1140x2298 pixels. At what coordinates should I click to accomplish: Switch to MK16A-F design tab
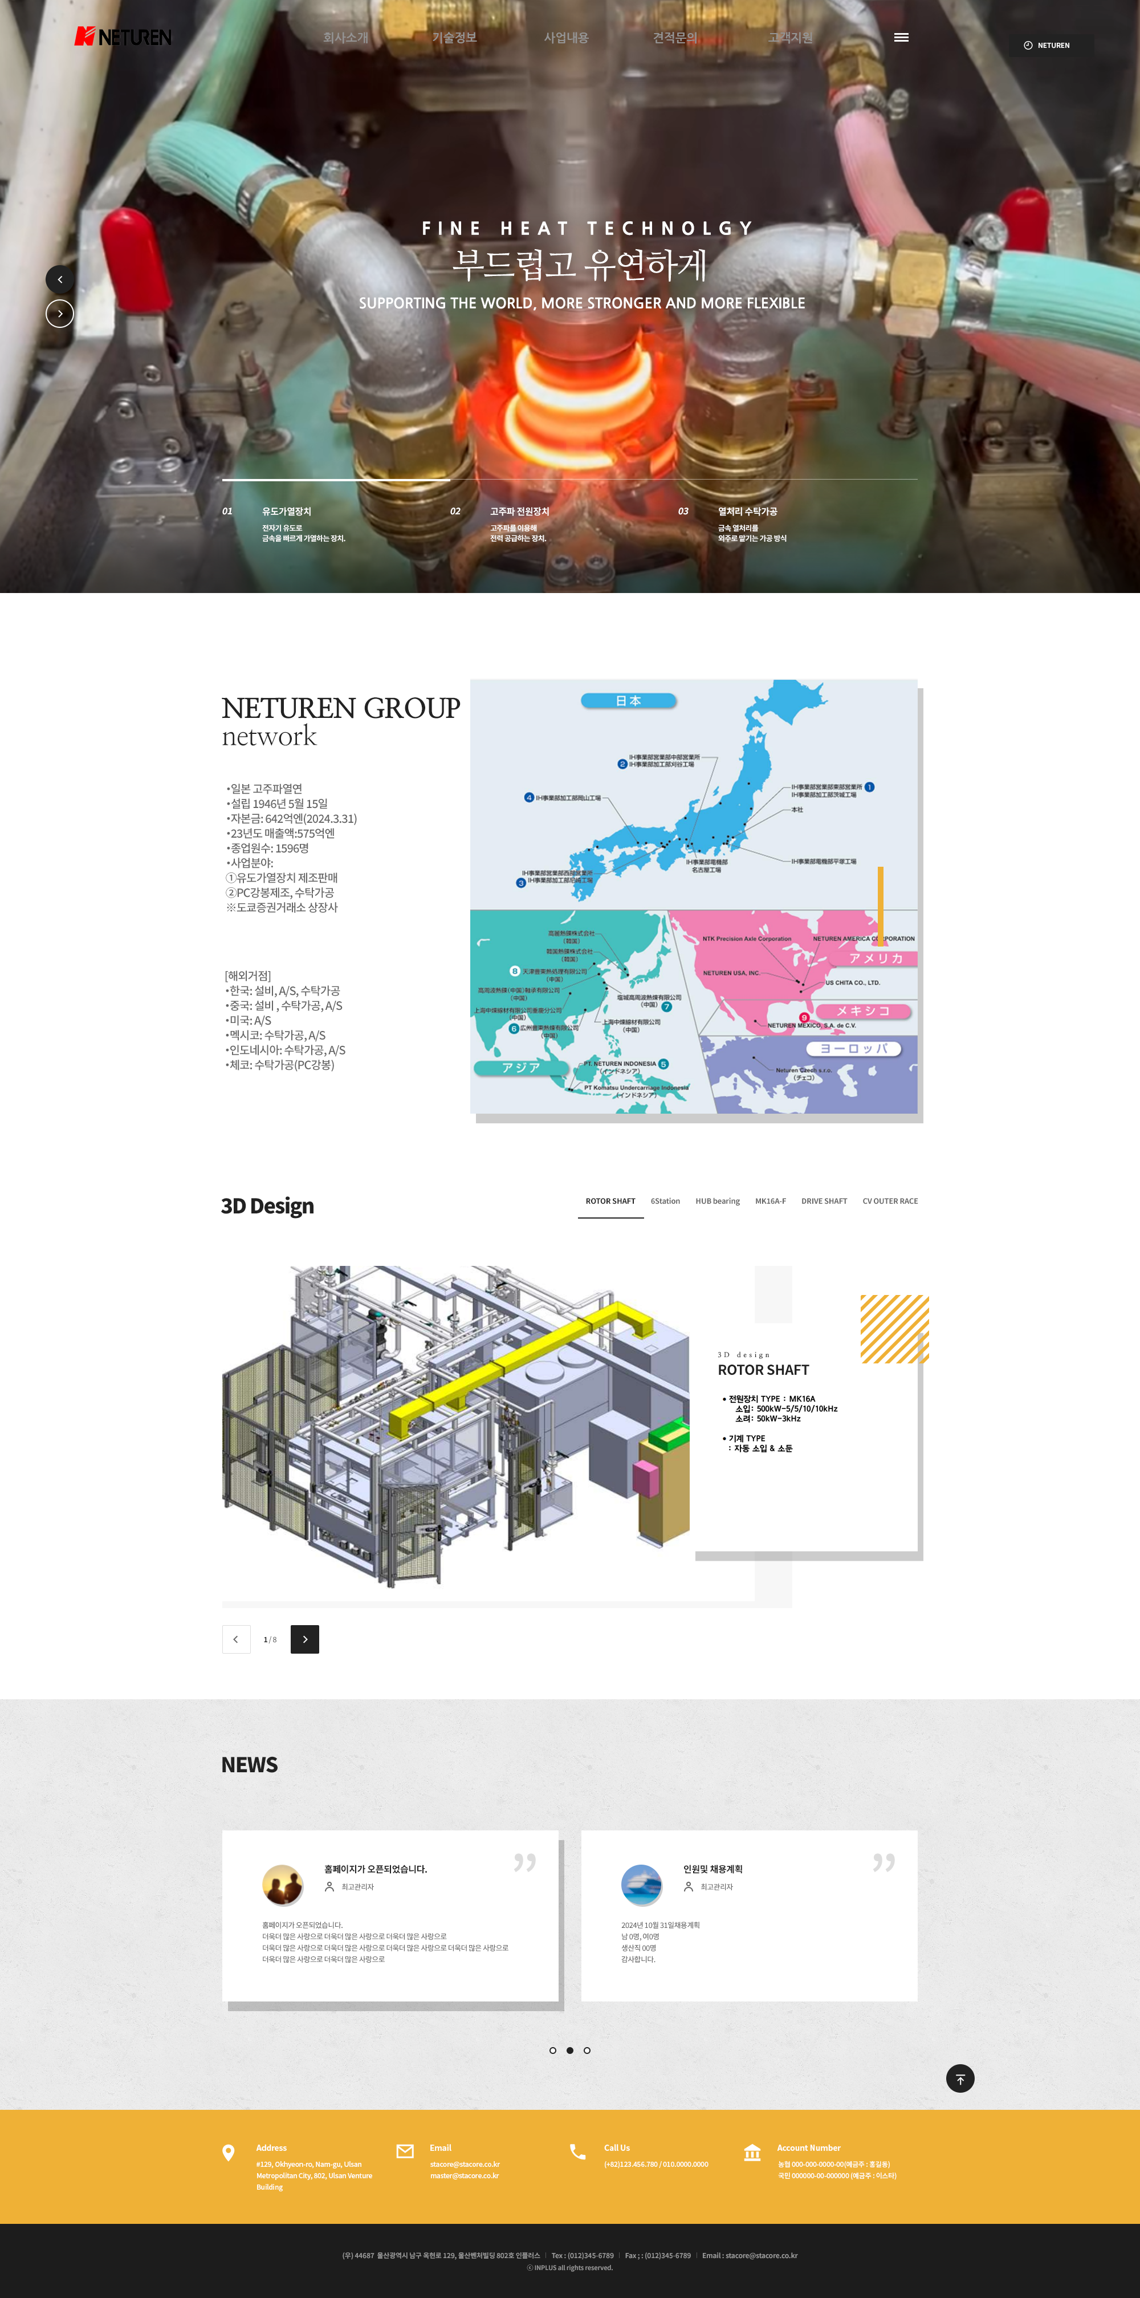click(x=771, y=1201)
